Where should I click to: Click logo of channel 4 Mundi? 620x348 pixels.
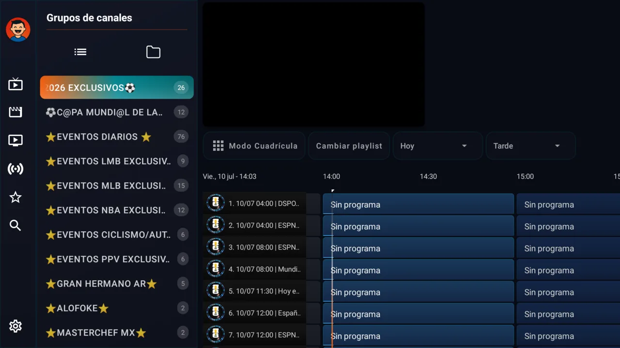click(216, 269)
